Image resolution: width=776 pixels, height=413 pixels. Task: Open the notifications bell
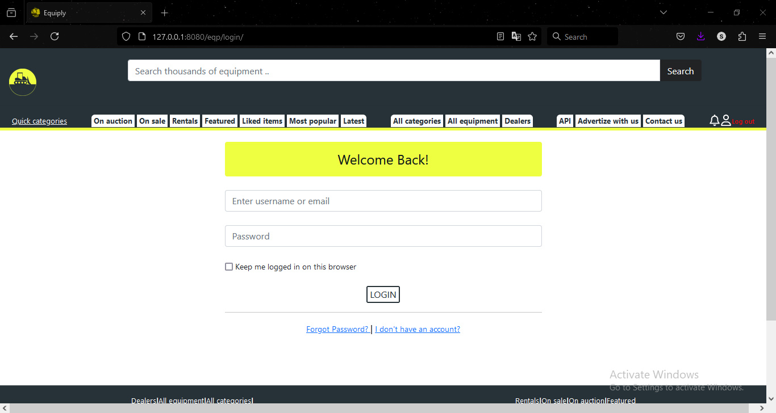click(714, 120)
